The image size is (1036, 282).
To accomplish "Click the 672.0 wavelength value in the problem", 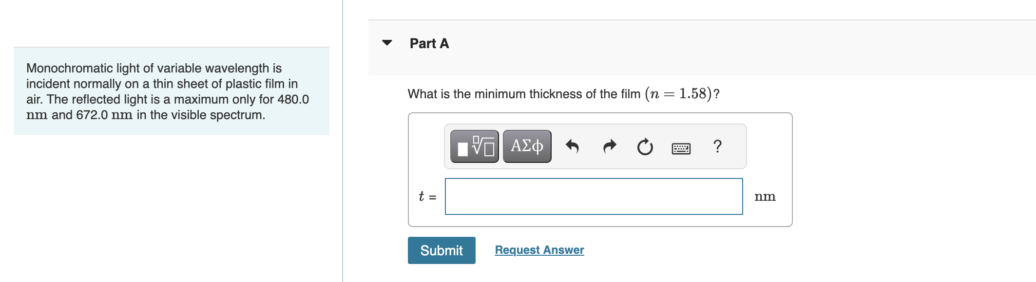I will [x=92, y=115].
